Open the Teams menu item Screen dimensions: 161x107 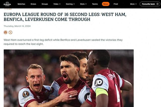pos(95,4)
